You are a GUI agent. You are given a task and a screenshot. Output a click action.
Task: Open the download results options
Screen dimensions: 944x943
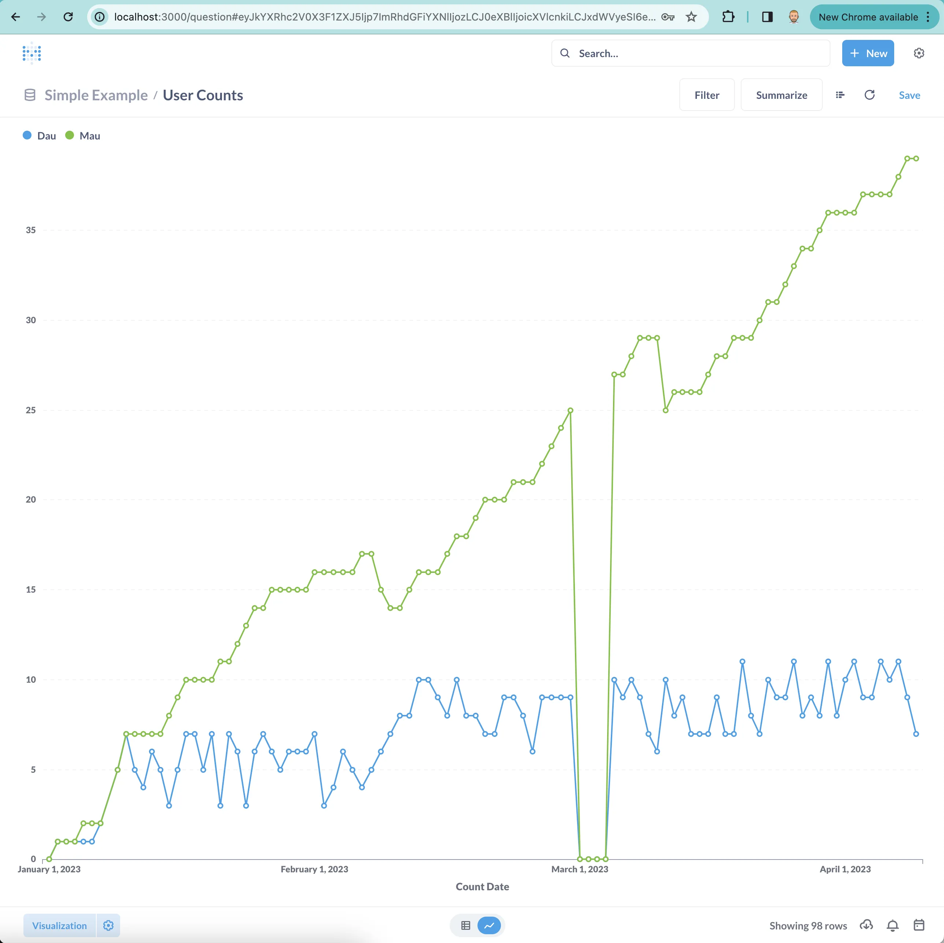click(x=866, y=925)
